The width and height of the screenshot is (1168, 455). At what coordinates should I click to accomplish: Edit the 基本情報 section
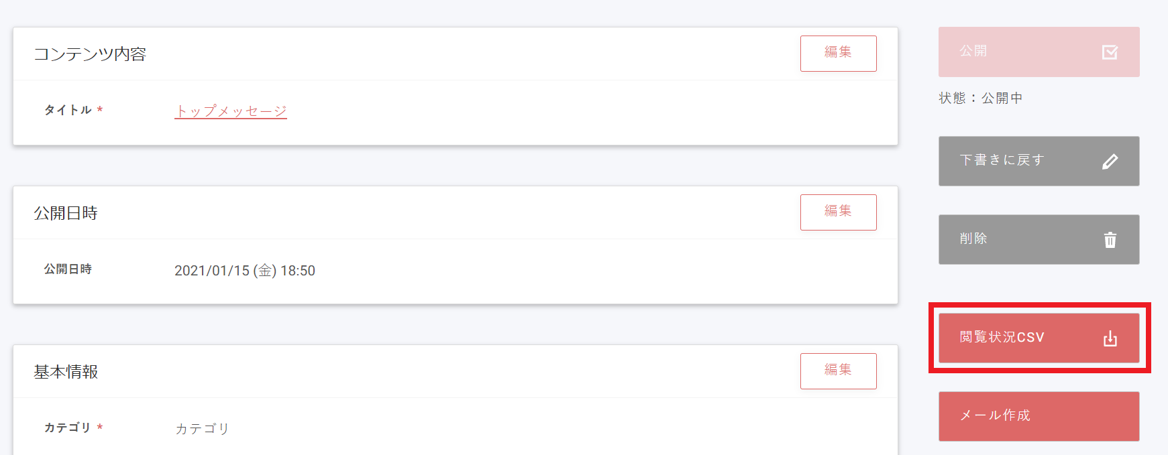tap(838, 371)
